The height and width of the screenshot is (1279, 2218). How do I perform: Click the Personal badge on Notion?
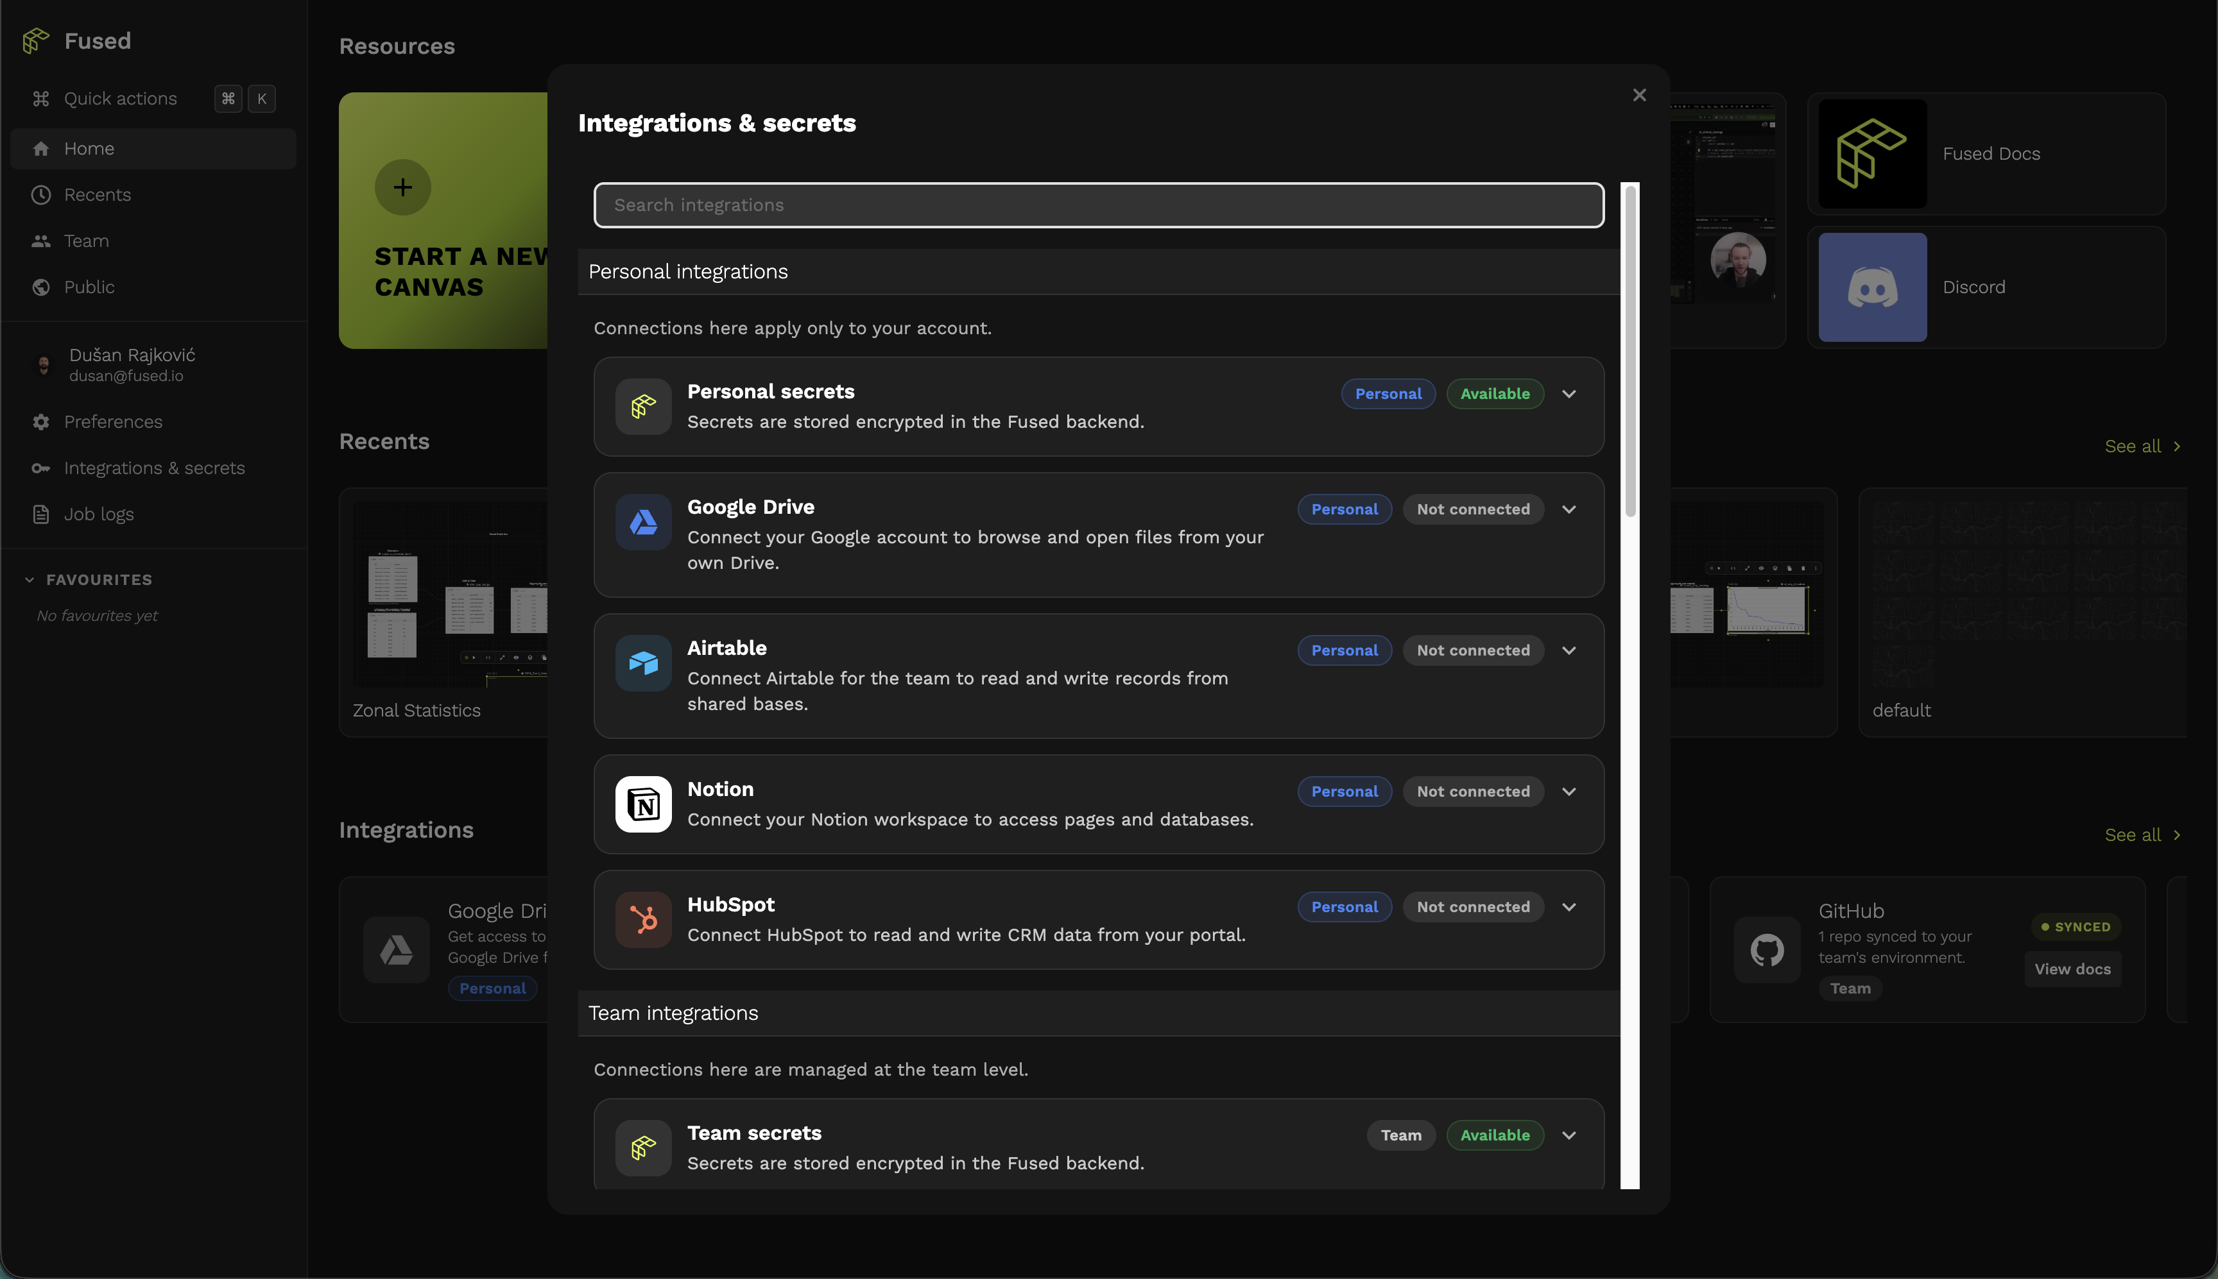pyautogui.click(x=1345, y=792)
